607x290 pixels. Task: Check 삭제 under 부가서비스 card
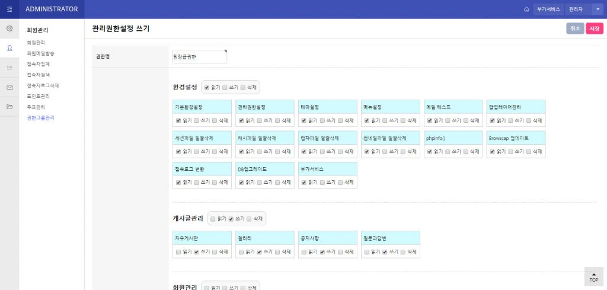pos(340,183)
